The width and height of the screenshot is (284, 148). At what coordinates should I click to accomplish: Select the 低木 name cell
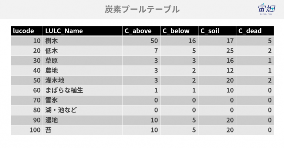pos(82,51)
